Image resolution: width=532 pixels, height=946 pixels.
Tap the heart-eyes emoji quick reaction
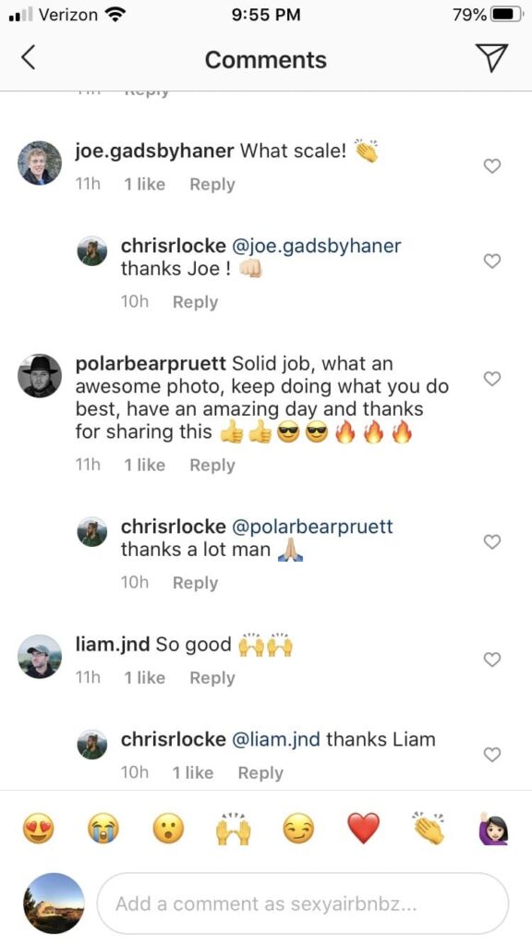pyautogui.click(x=38, y=831)
